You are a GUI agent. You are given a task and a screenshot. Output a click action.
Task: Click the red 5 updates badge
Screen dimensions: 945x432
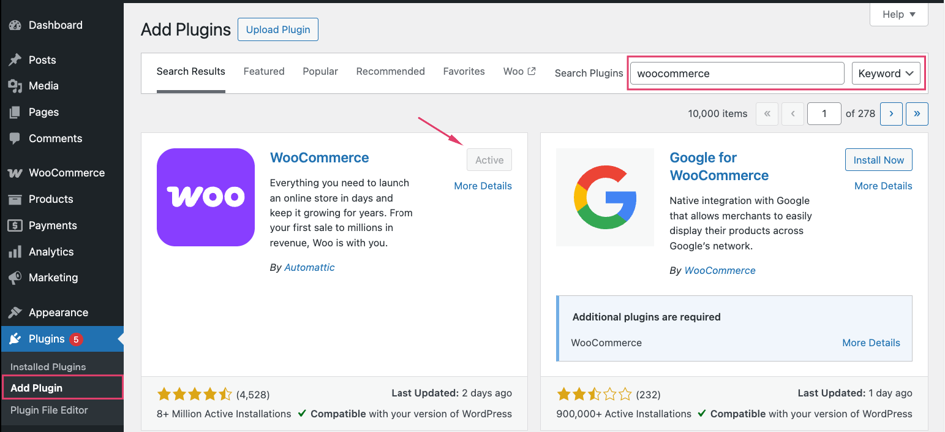coord(76,339)
